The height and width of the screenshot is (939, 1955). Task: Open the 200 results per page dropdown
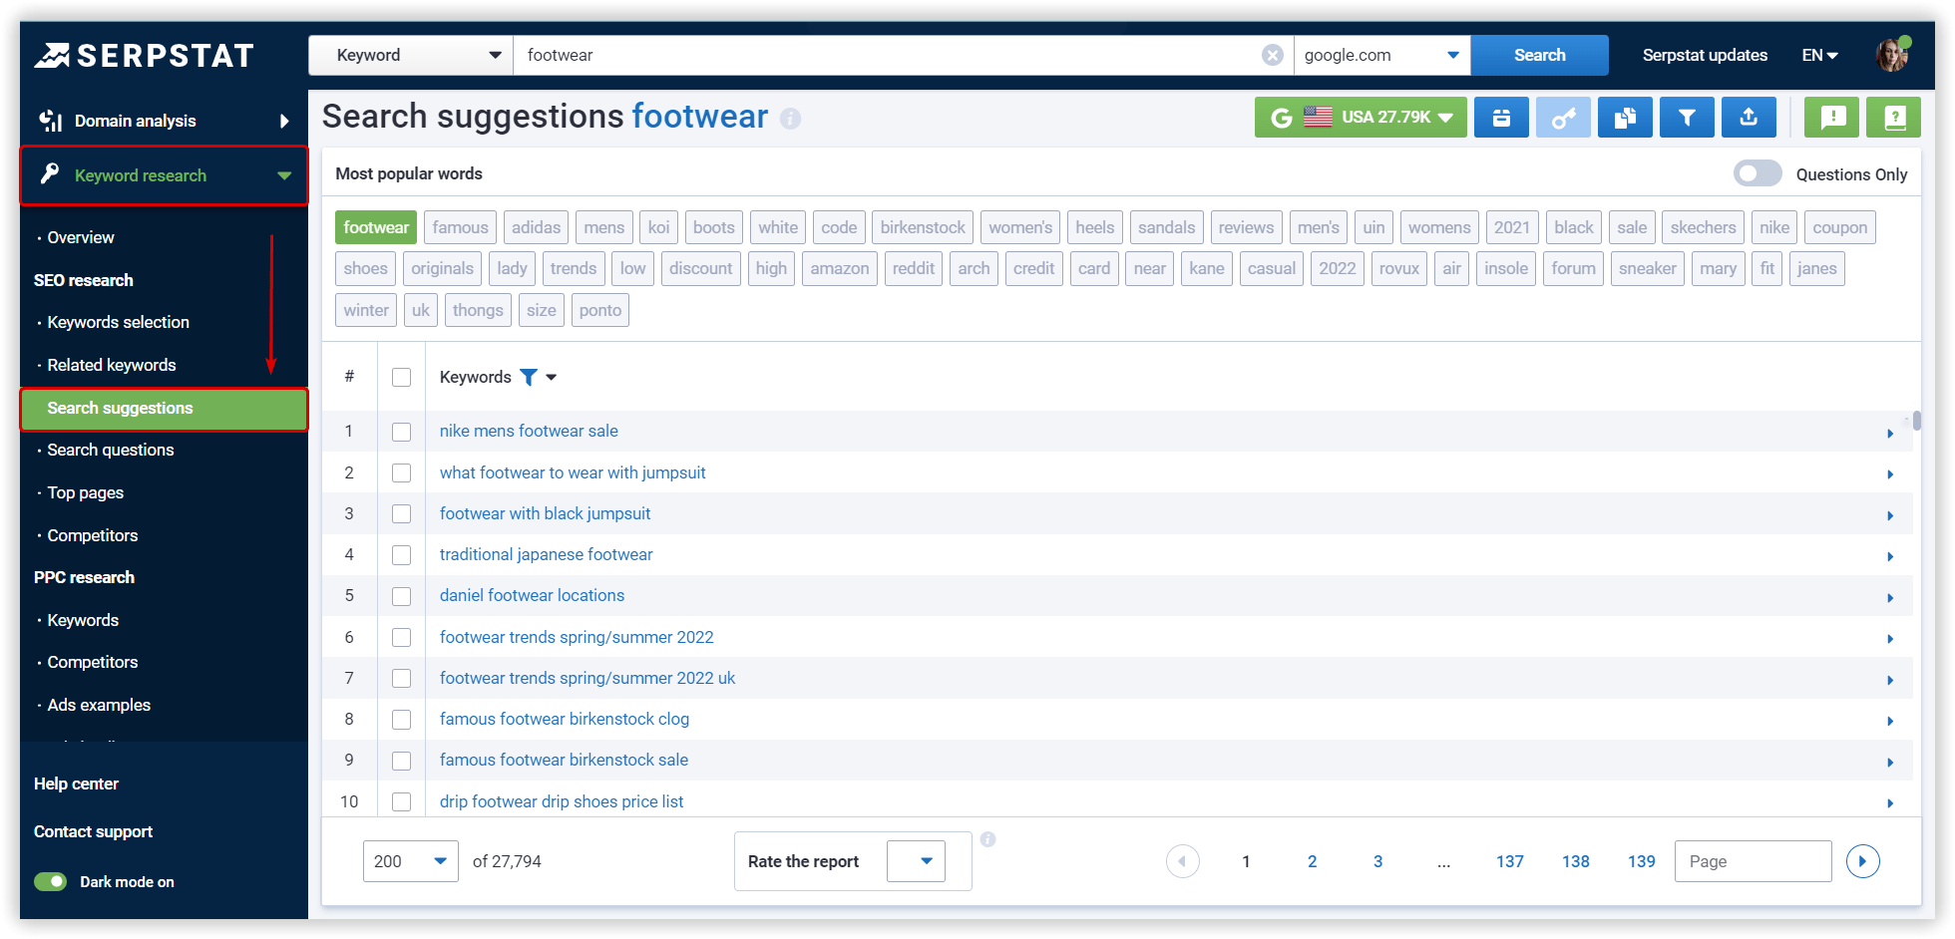pos(409,860)
